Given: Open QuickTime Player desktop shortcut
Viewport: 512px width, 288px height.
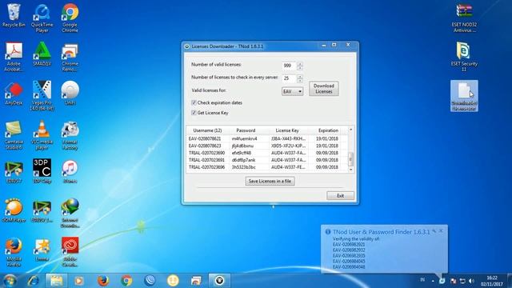Looking at the screenshot, I should click(42, 18).
